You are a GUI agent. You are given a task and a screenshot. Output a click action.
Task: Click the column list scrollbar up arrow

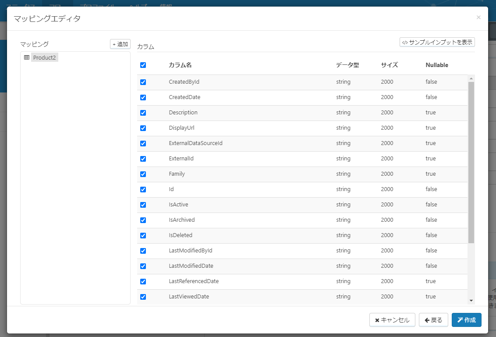click(471, 78)
